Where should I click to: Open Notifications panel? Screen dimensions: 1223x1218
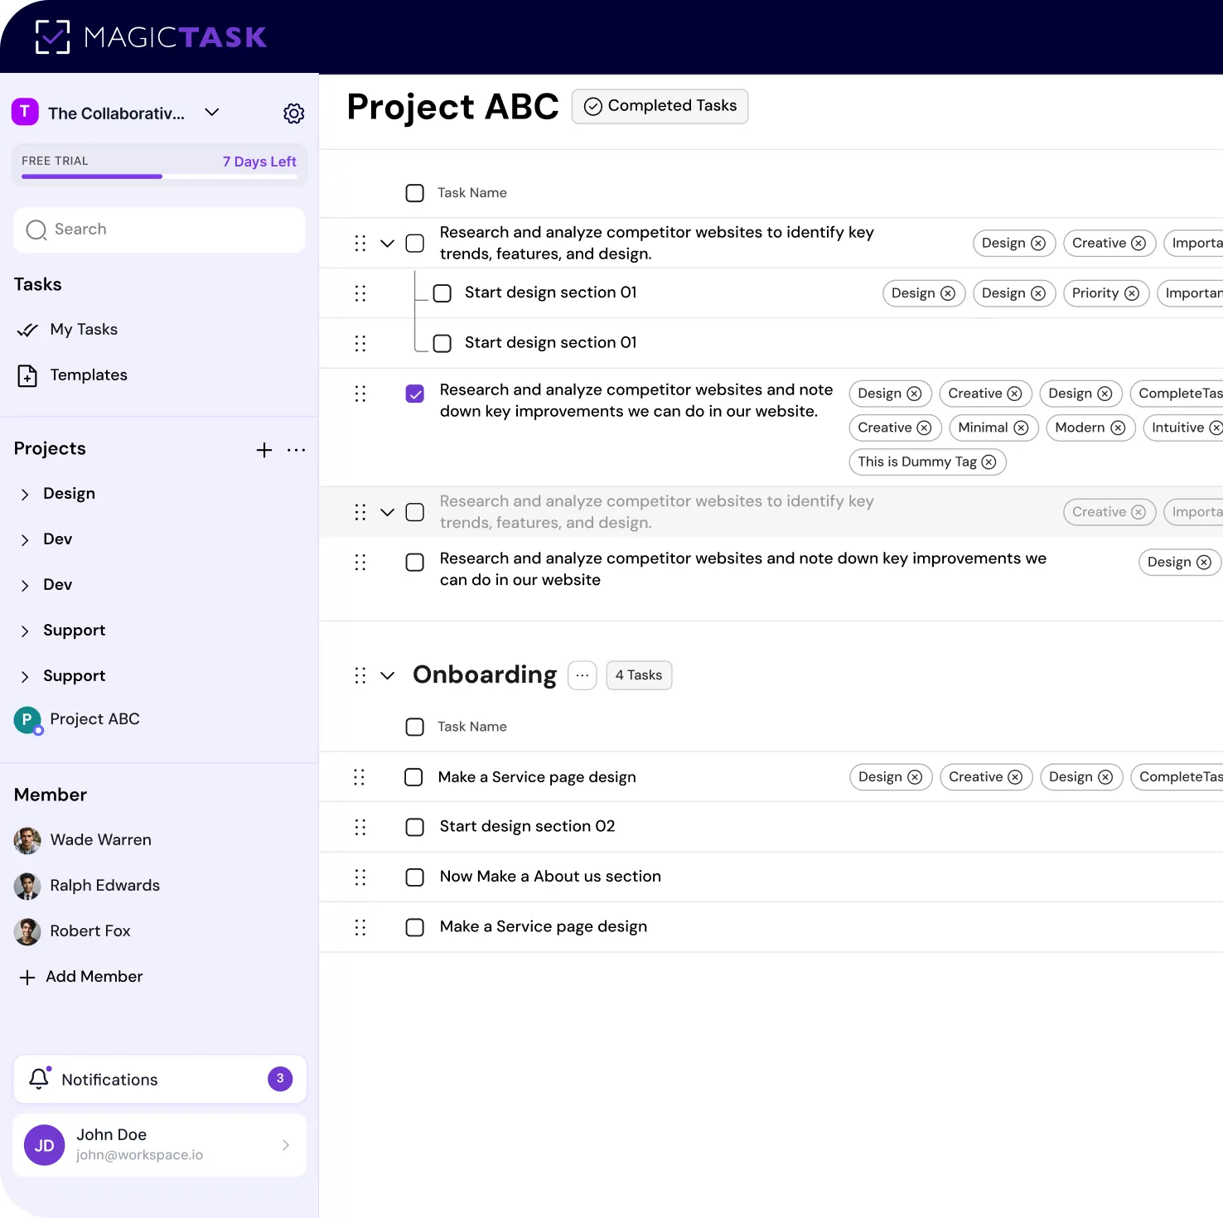click(160, 1079)
